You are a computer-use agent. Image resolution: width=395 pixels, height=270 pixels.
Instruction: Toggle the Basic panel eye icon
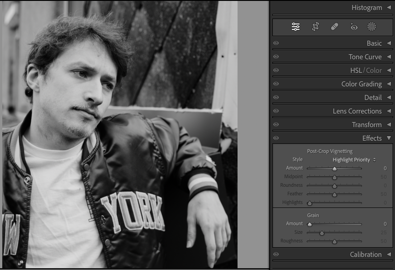[276, 43]
